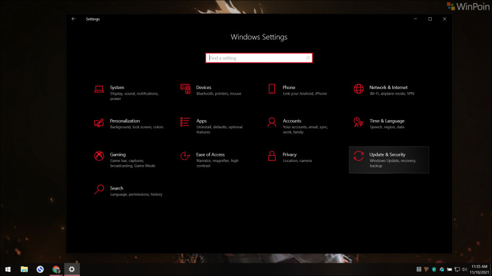This screenshot has height=276, width=492.
Task: Open the Personalization settings category
Action: click(129, 124)
